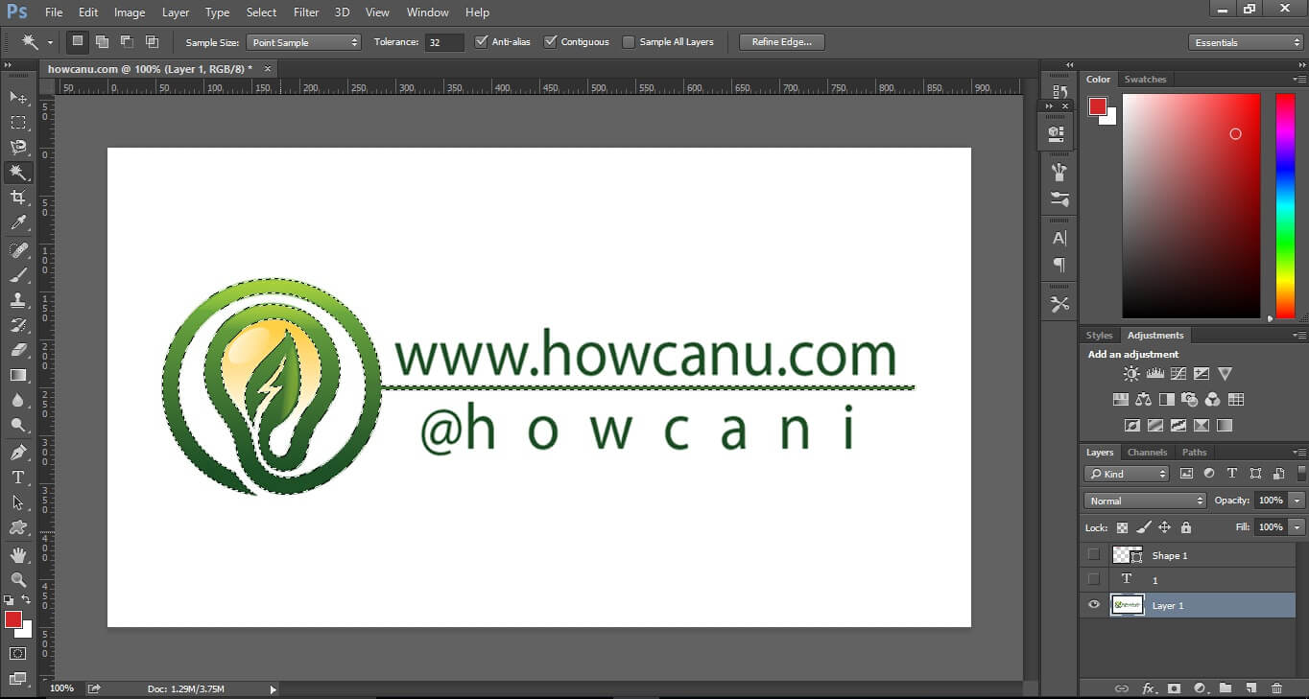Image resolution: width=1309 pixels, height=699 pixels.
Task: Select the Pen tool
Action: pyautogui.click(x=18, y=452)
